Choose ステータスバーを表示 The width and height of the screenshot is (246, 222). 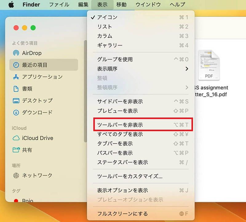(x=141, y=162)
